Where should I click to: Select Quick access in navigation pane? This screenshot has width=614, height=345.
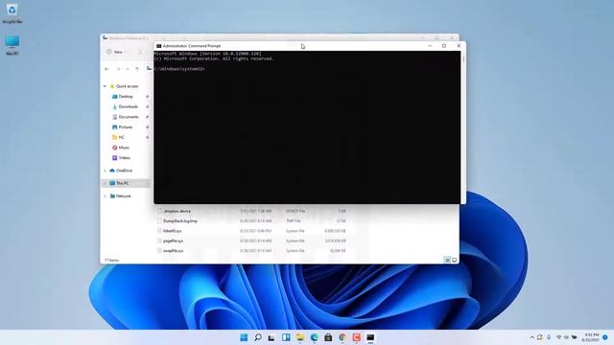[x=124, y=86]
